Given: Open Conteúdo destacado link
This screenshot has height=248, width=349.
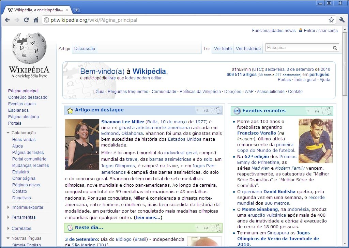Looking at the screenshot, I should (x=28, y=97).
